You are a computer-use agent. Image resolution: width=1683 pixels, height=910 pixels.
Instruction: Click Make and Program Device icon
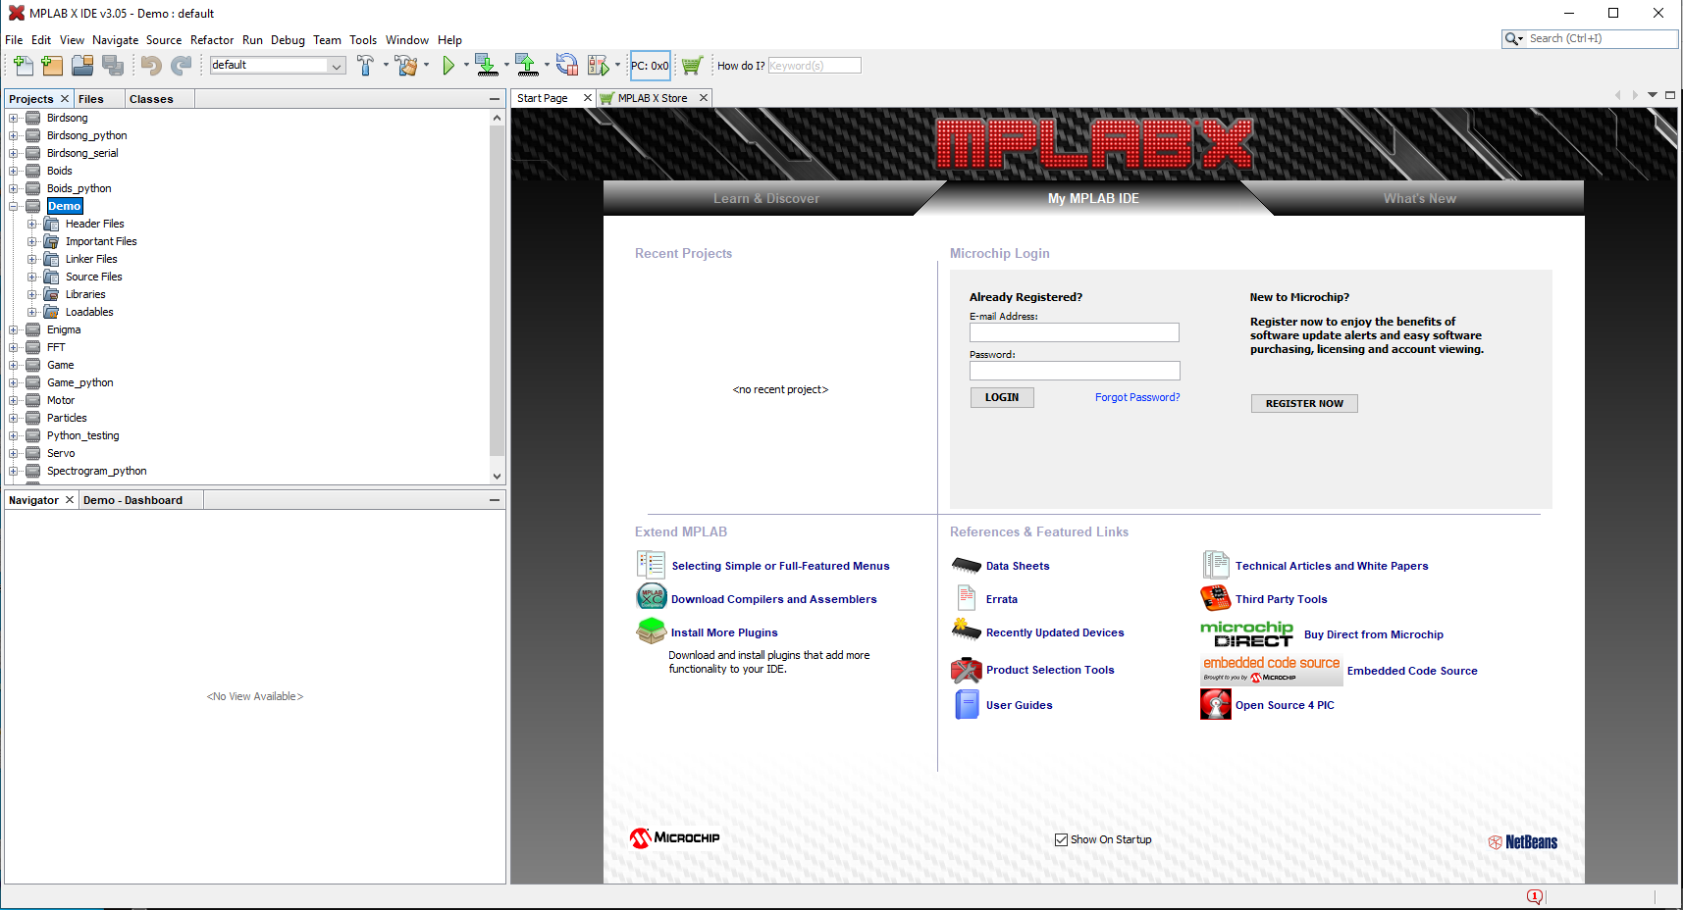(486, 66)
